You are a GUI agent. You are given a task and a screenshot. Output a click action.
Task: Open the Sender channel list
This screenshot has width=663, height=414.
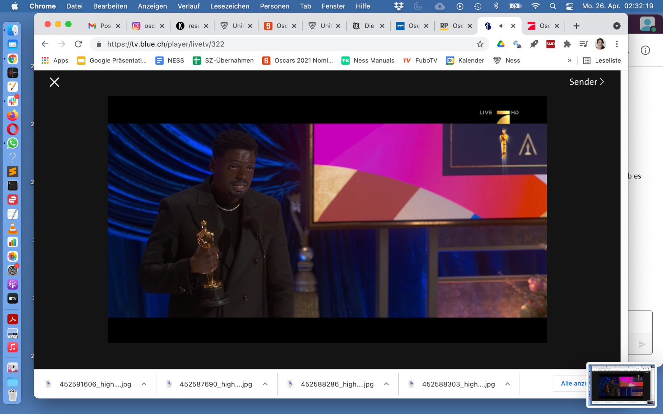pyautogui.click(x=586, y=82)
